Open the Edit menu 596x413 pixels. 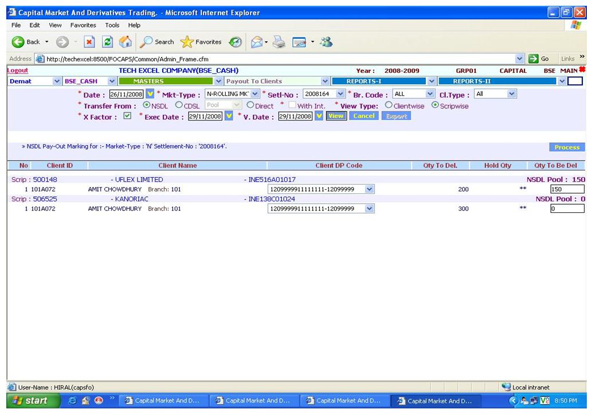[x=34, y=25]
